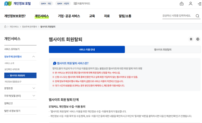Click the speech bubble icon beside 서비스란?
202x123 pixels.
[55, 63]
